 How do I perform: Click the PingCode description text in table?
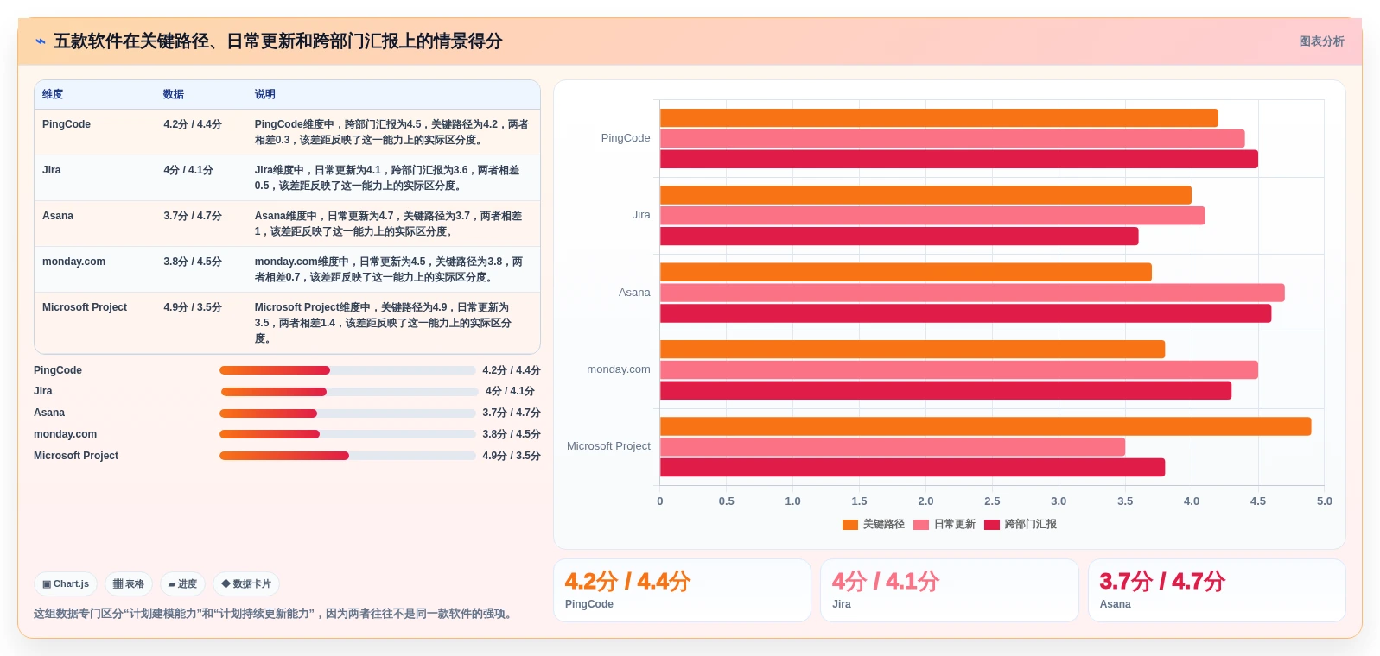pos(391,132)
